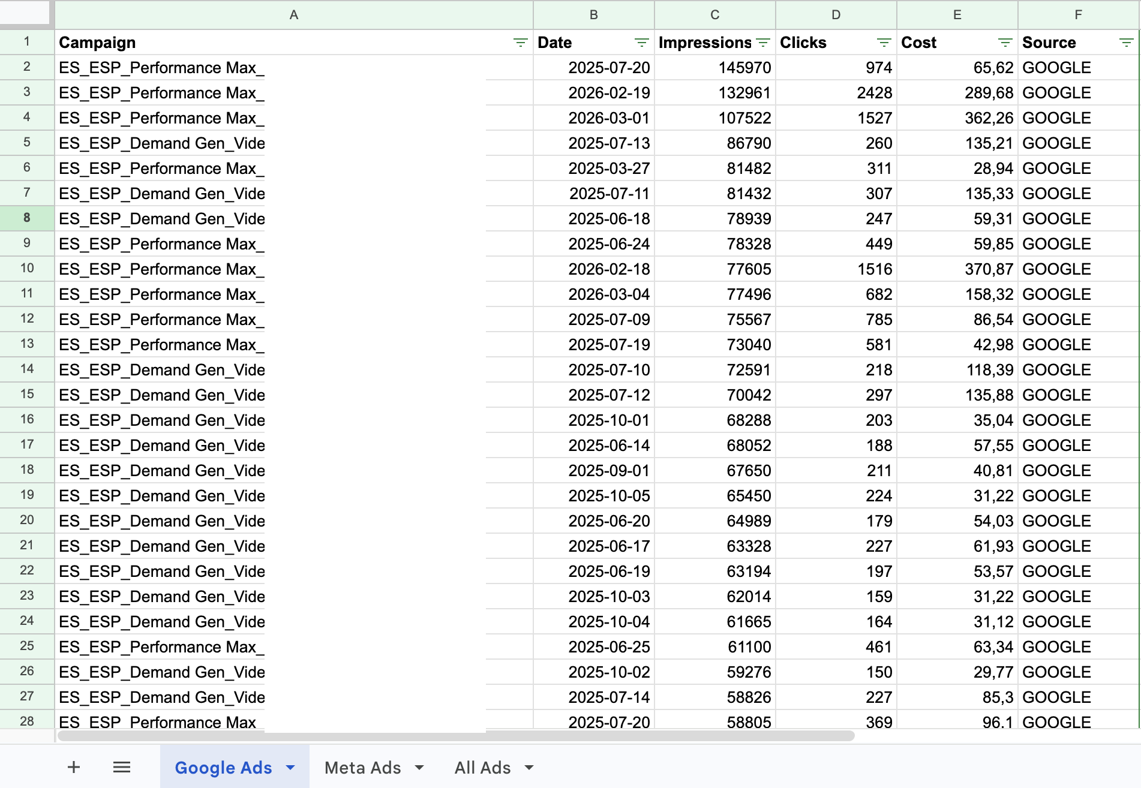Select the entire Cost column E

coord(957,15)
